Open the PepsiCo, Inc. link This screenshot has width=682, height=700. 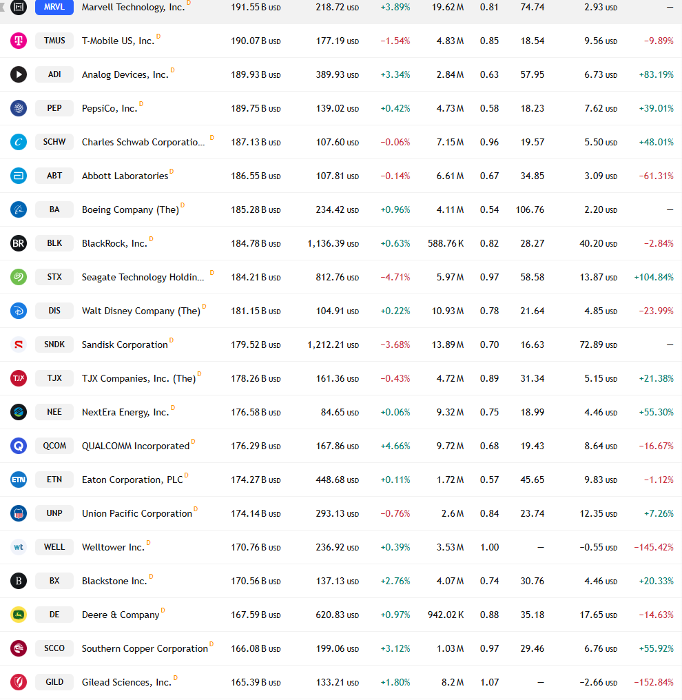[110, 108]
